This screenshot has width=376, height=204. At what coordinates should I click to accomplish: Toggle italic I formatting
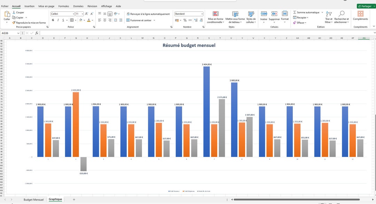tap(58, 20)
